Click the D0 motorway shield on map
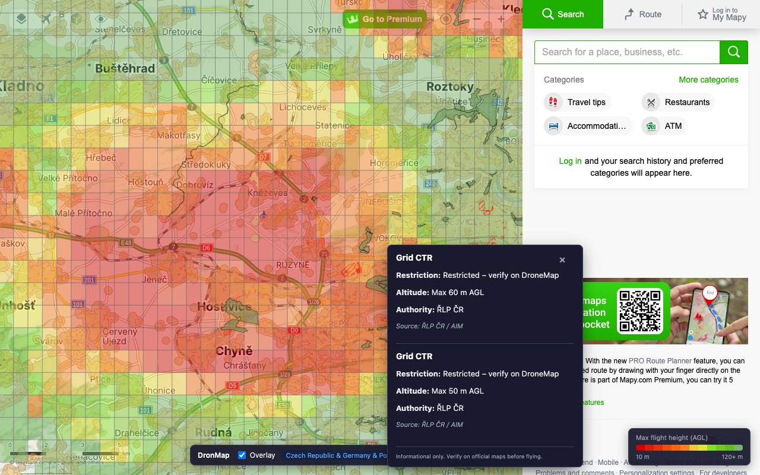 pos(293,330)
